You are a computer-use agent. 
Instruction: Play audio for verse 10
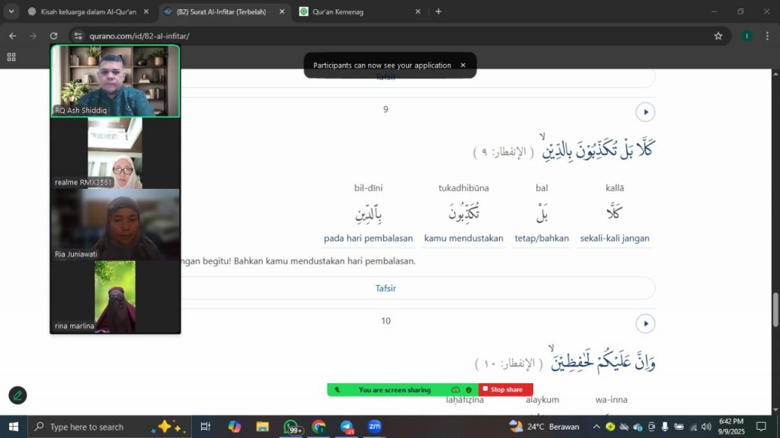click(x=645, y=325)
